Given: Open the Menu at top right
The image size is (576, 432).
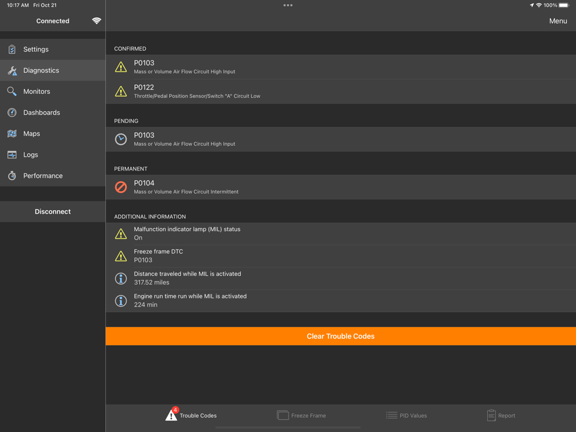Looking at the screenshot, I should point(558,21).
